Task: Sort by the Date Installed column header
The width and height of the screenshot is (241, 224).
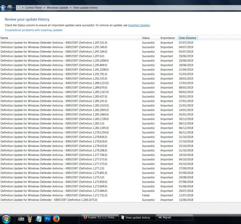Action: [x=188, y=38]
